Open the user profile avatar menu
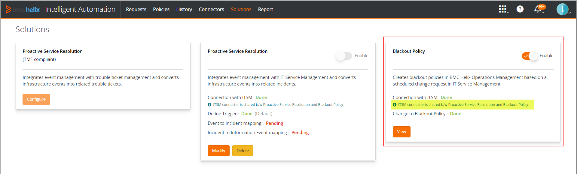The height and width of the screenshot is (174, 577). (562, 9)
